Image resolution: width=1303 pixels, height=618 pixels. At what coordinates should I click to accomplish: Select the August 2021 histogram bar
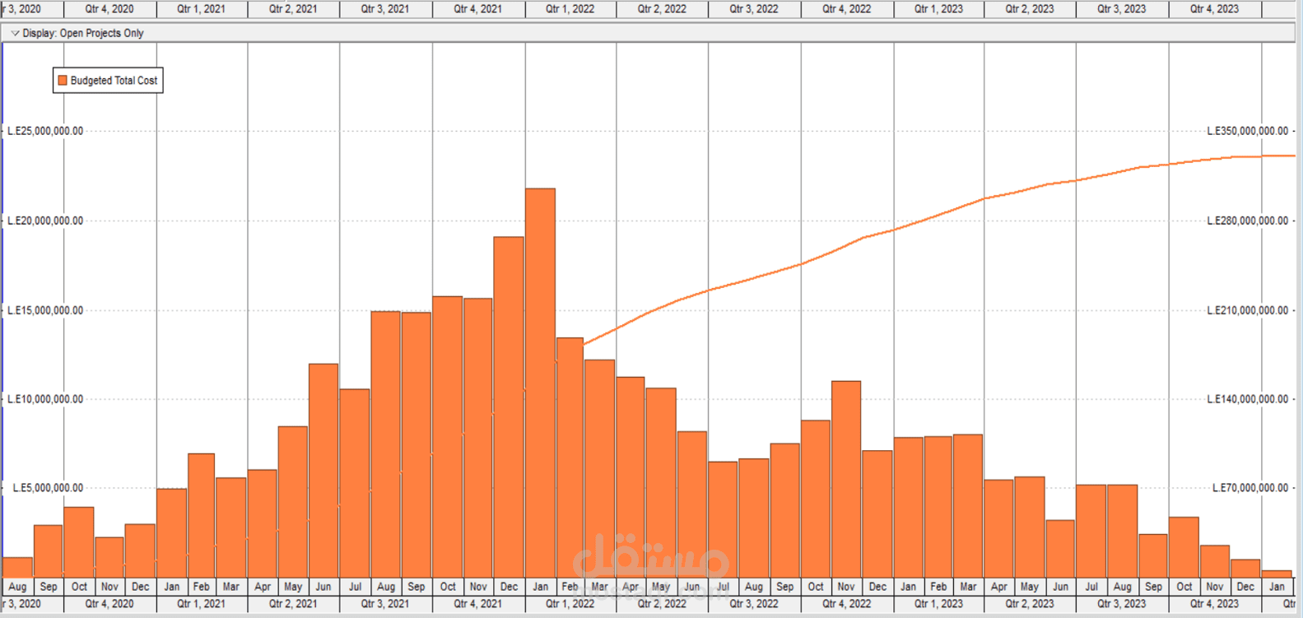385,444
